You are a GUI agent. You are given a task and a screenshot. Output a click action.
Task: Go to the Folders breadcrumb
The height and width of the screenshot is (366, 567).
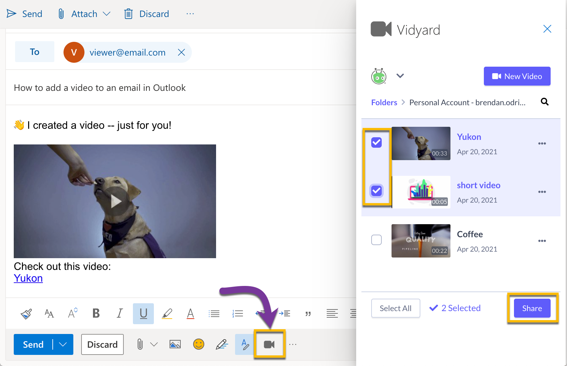tap(384, 103)
